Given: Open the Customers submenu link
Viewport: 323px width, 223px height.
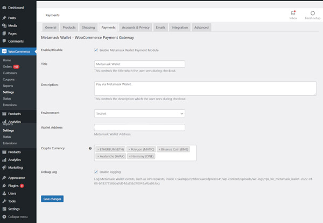Looking at the screenshot, I should 10,73.
